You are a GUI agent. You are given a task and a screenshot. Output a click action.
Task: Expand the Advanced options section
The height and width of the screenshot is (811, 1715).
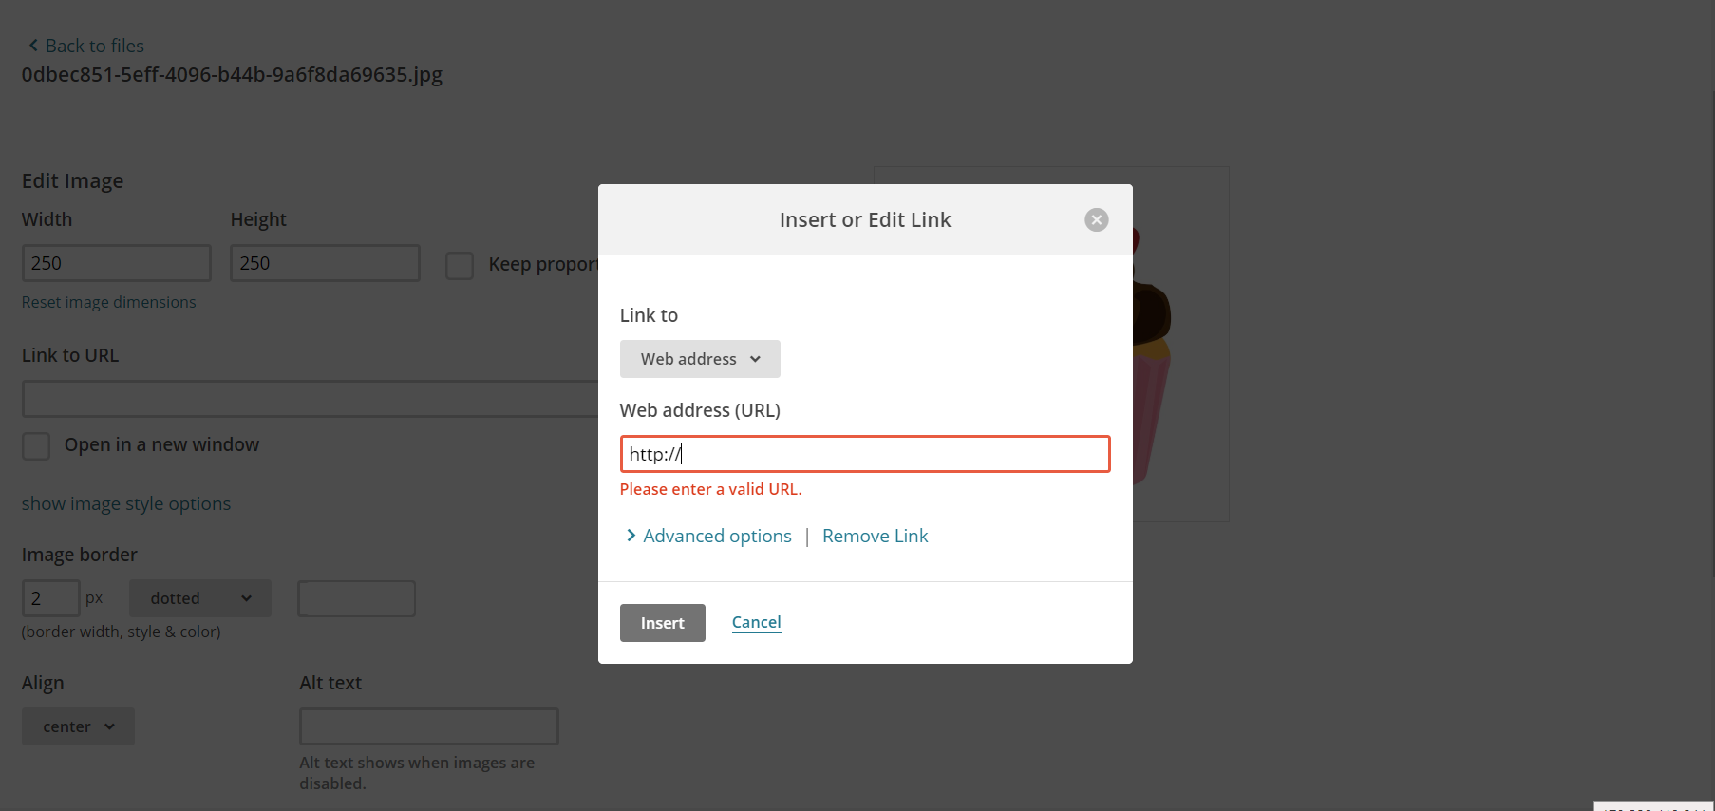[x=716, y=535]
